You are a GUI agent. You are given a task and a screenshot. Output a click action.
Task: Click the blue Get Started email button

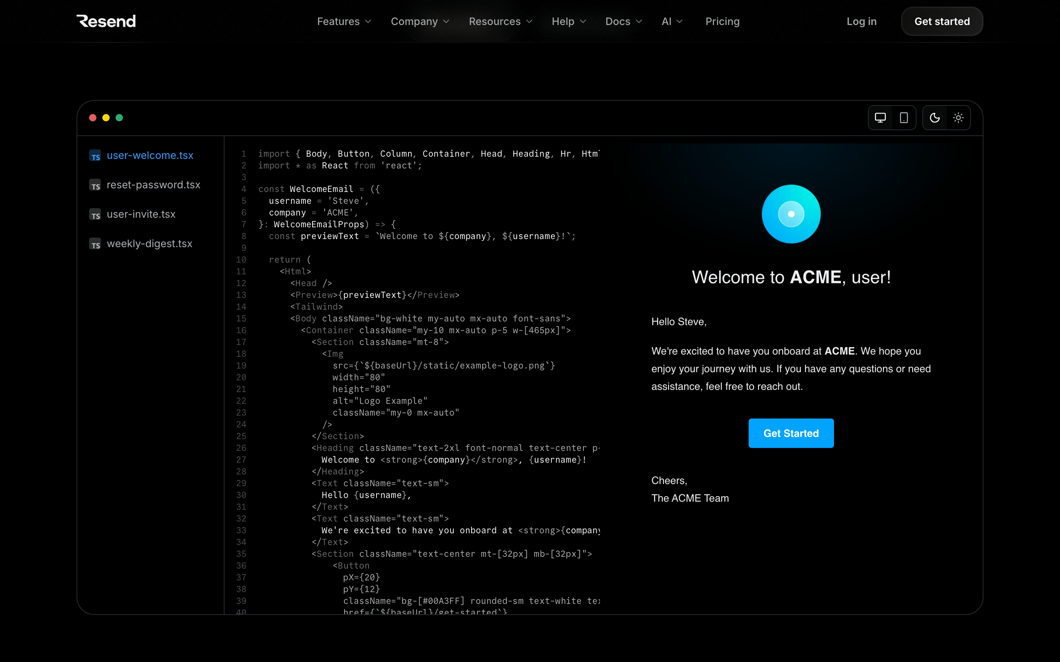pyautogui.click(x=791, y=434)
